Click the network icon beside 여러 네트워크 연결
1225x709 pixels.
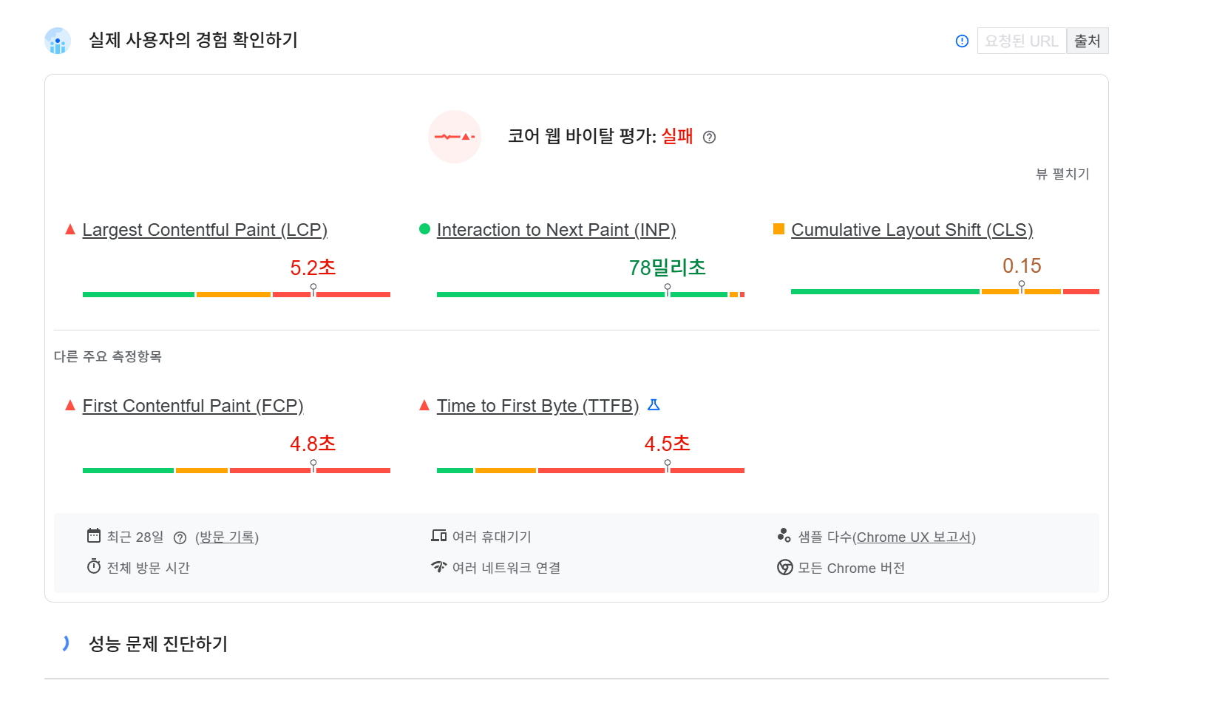(438, 566)
